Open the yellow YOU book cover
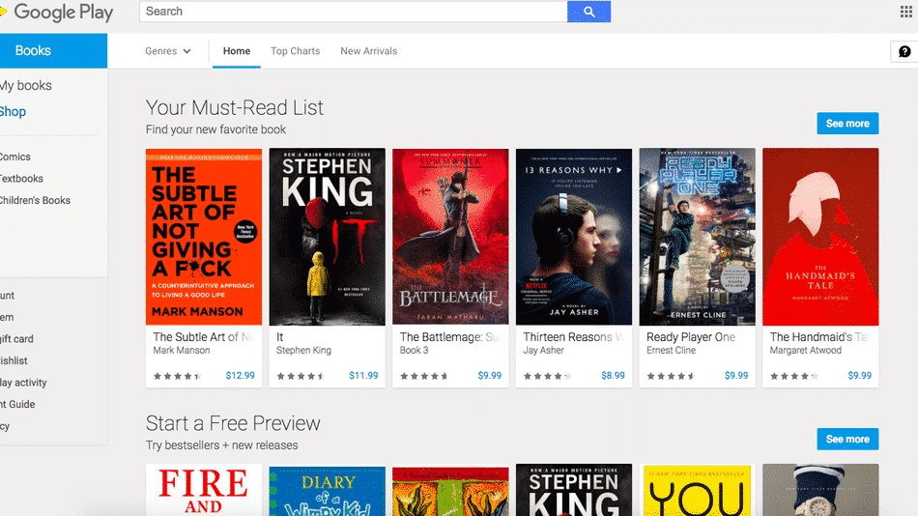Viewport: 918px width, 516px height. (698, 490)
